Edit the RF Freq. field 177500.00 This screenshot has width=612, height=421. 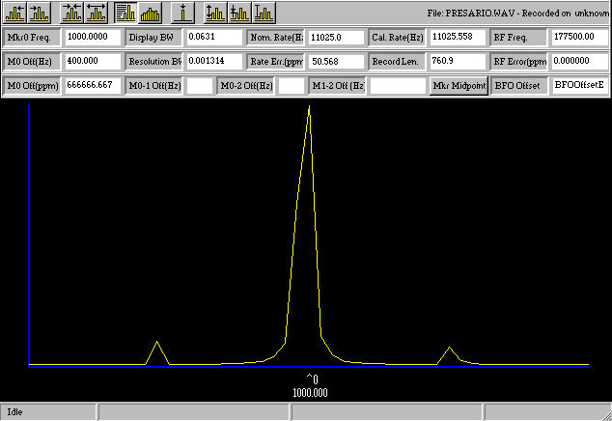[579, 37]
